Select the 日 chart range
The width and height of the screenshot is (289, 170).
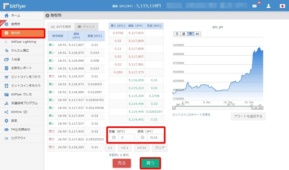pyautogui.click(x=177, y=34)
